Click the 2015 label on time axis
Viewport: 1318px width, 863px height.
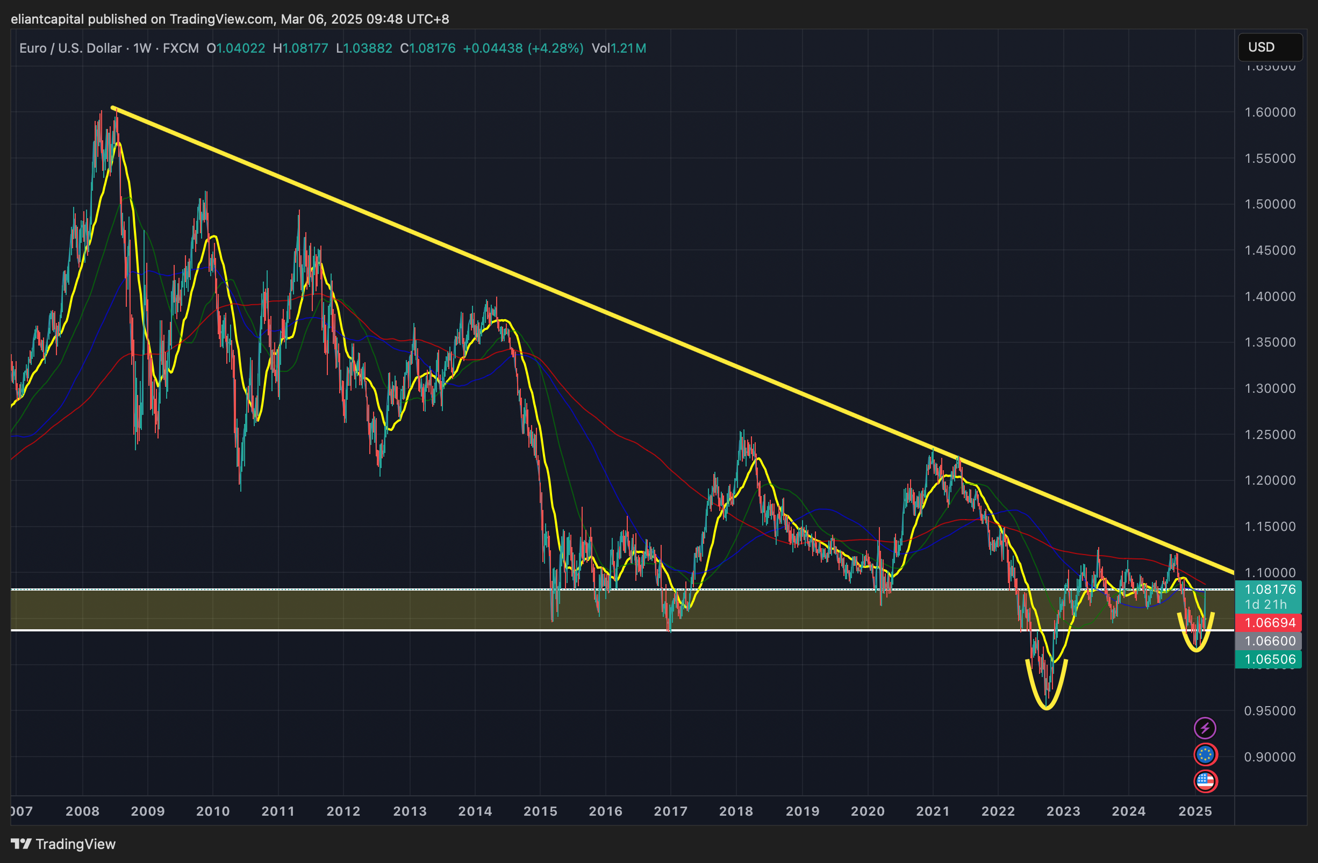click(x=541, y=811)
